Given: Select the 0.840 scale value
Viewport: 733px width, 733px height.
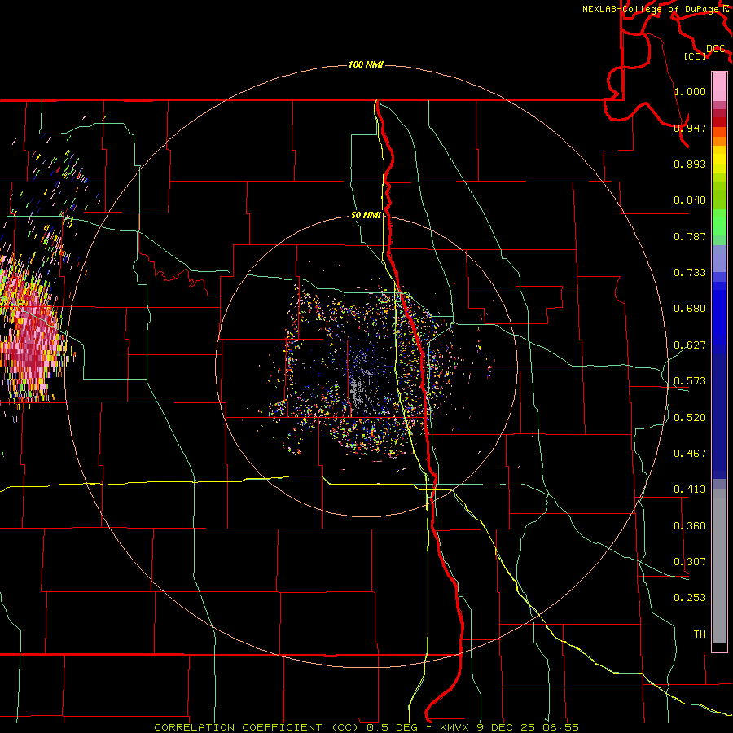Looking at the screenshot, I should [x=690, y=200].
